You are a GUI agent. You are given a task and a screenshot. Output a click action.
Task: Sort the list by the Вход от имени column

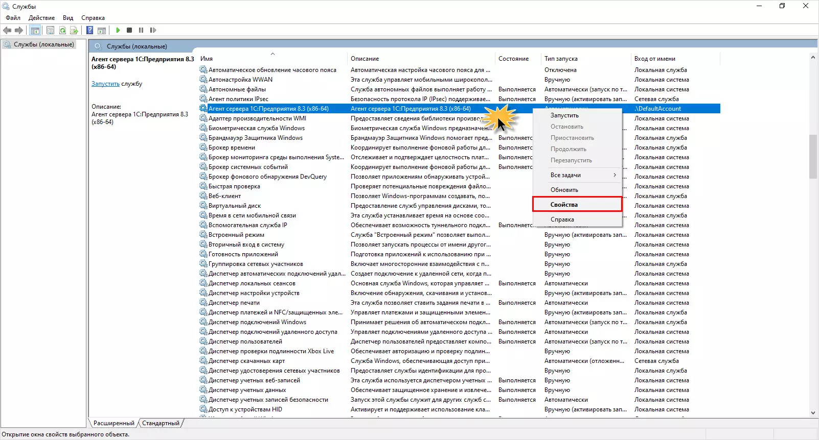tap(675, 59)
